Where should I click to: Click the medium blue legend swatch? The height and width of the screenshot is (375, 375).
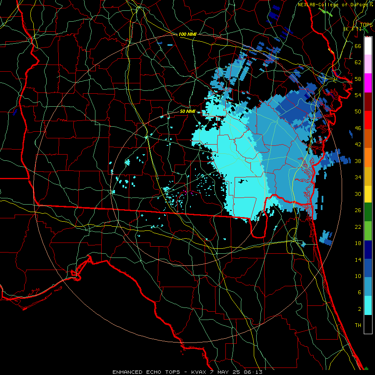(x=368, y=268)
